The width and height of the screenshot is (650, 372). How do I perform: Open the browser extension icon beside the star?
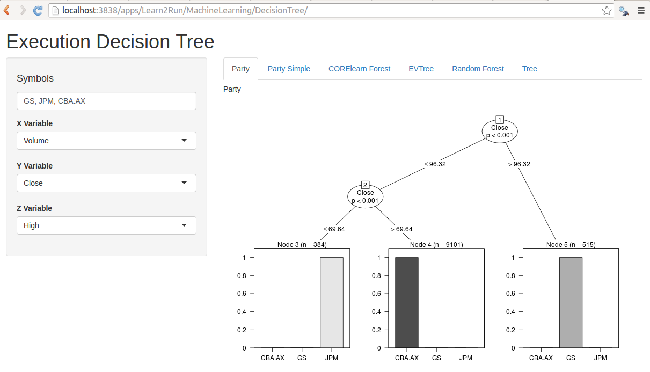tap(623, 10)
